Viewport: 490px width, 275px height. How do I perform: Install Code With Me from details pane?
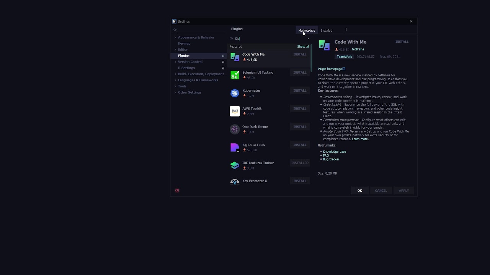[402, 42]
